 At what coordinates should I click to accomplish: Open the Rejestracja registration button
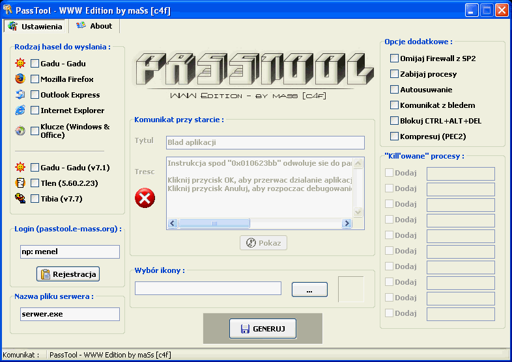(x=68, y=274)
